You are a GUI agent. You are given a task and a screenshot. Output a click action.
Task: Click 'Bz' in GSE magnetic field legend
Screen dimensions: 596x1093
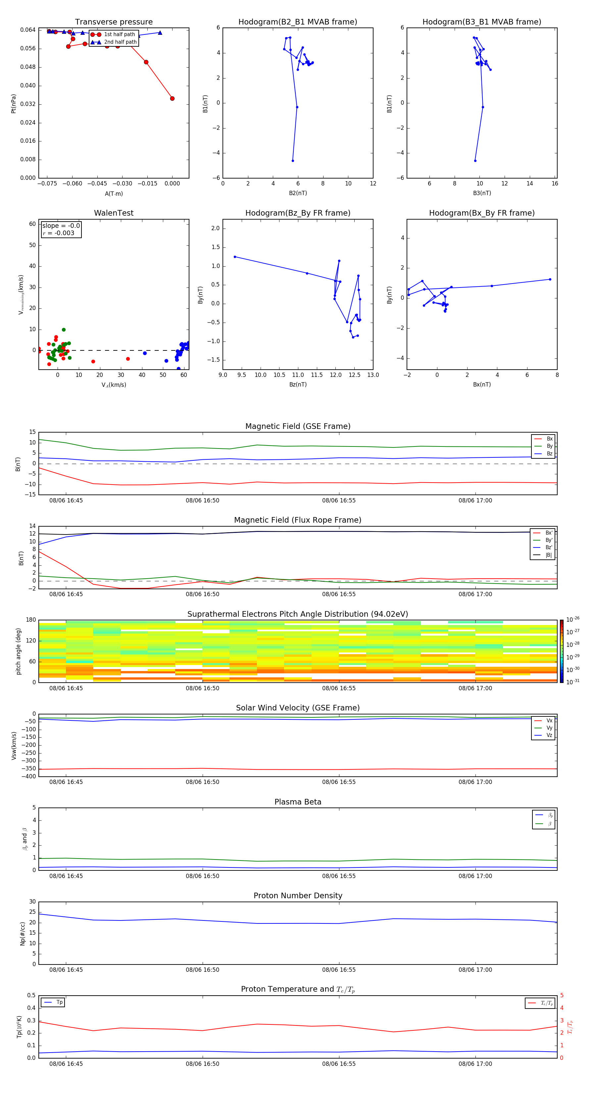(544, 453)
